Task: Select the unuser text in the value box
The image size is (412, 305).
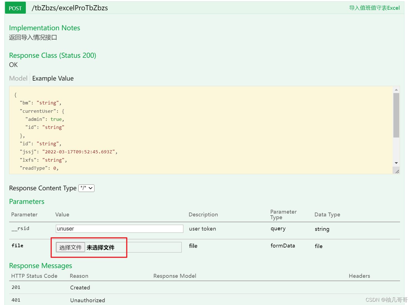Action: click(x=66, y=229)
